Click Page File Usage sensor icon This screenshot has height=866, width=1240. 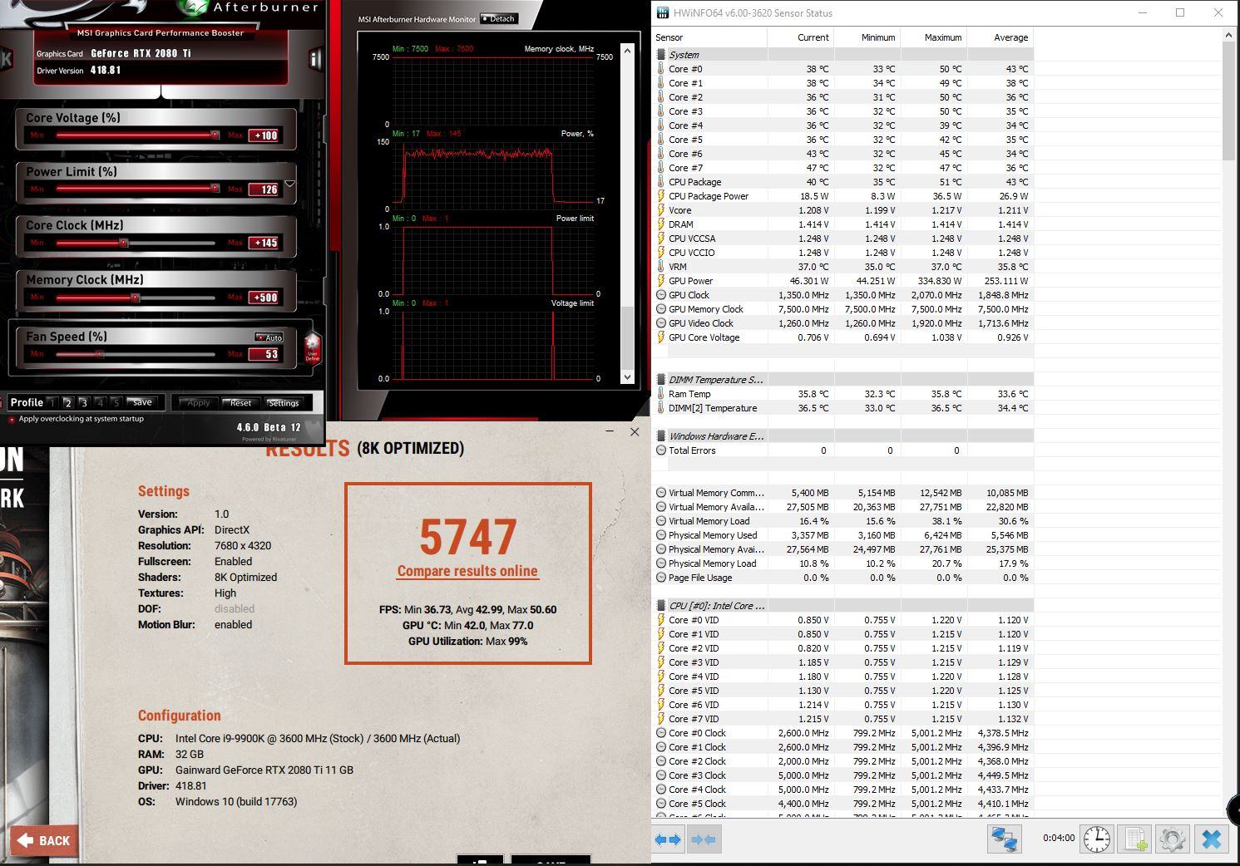click(x=661, y=578)
